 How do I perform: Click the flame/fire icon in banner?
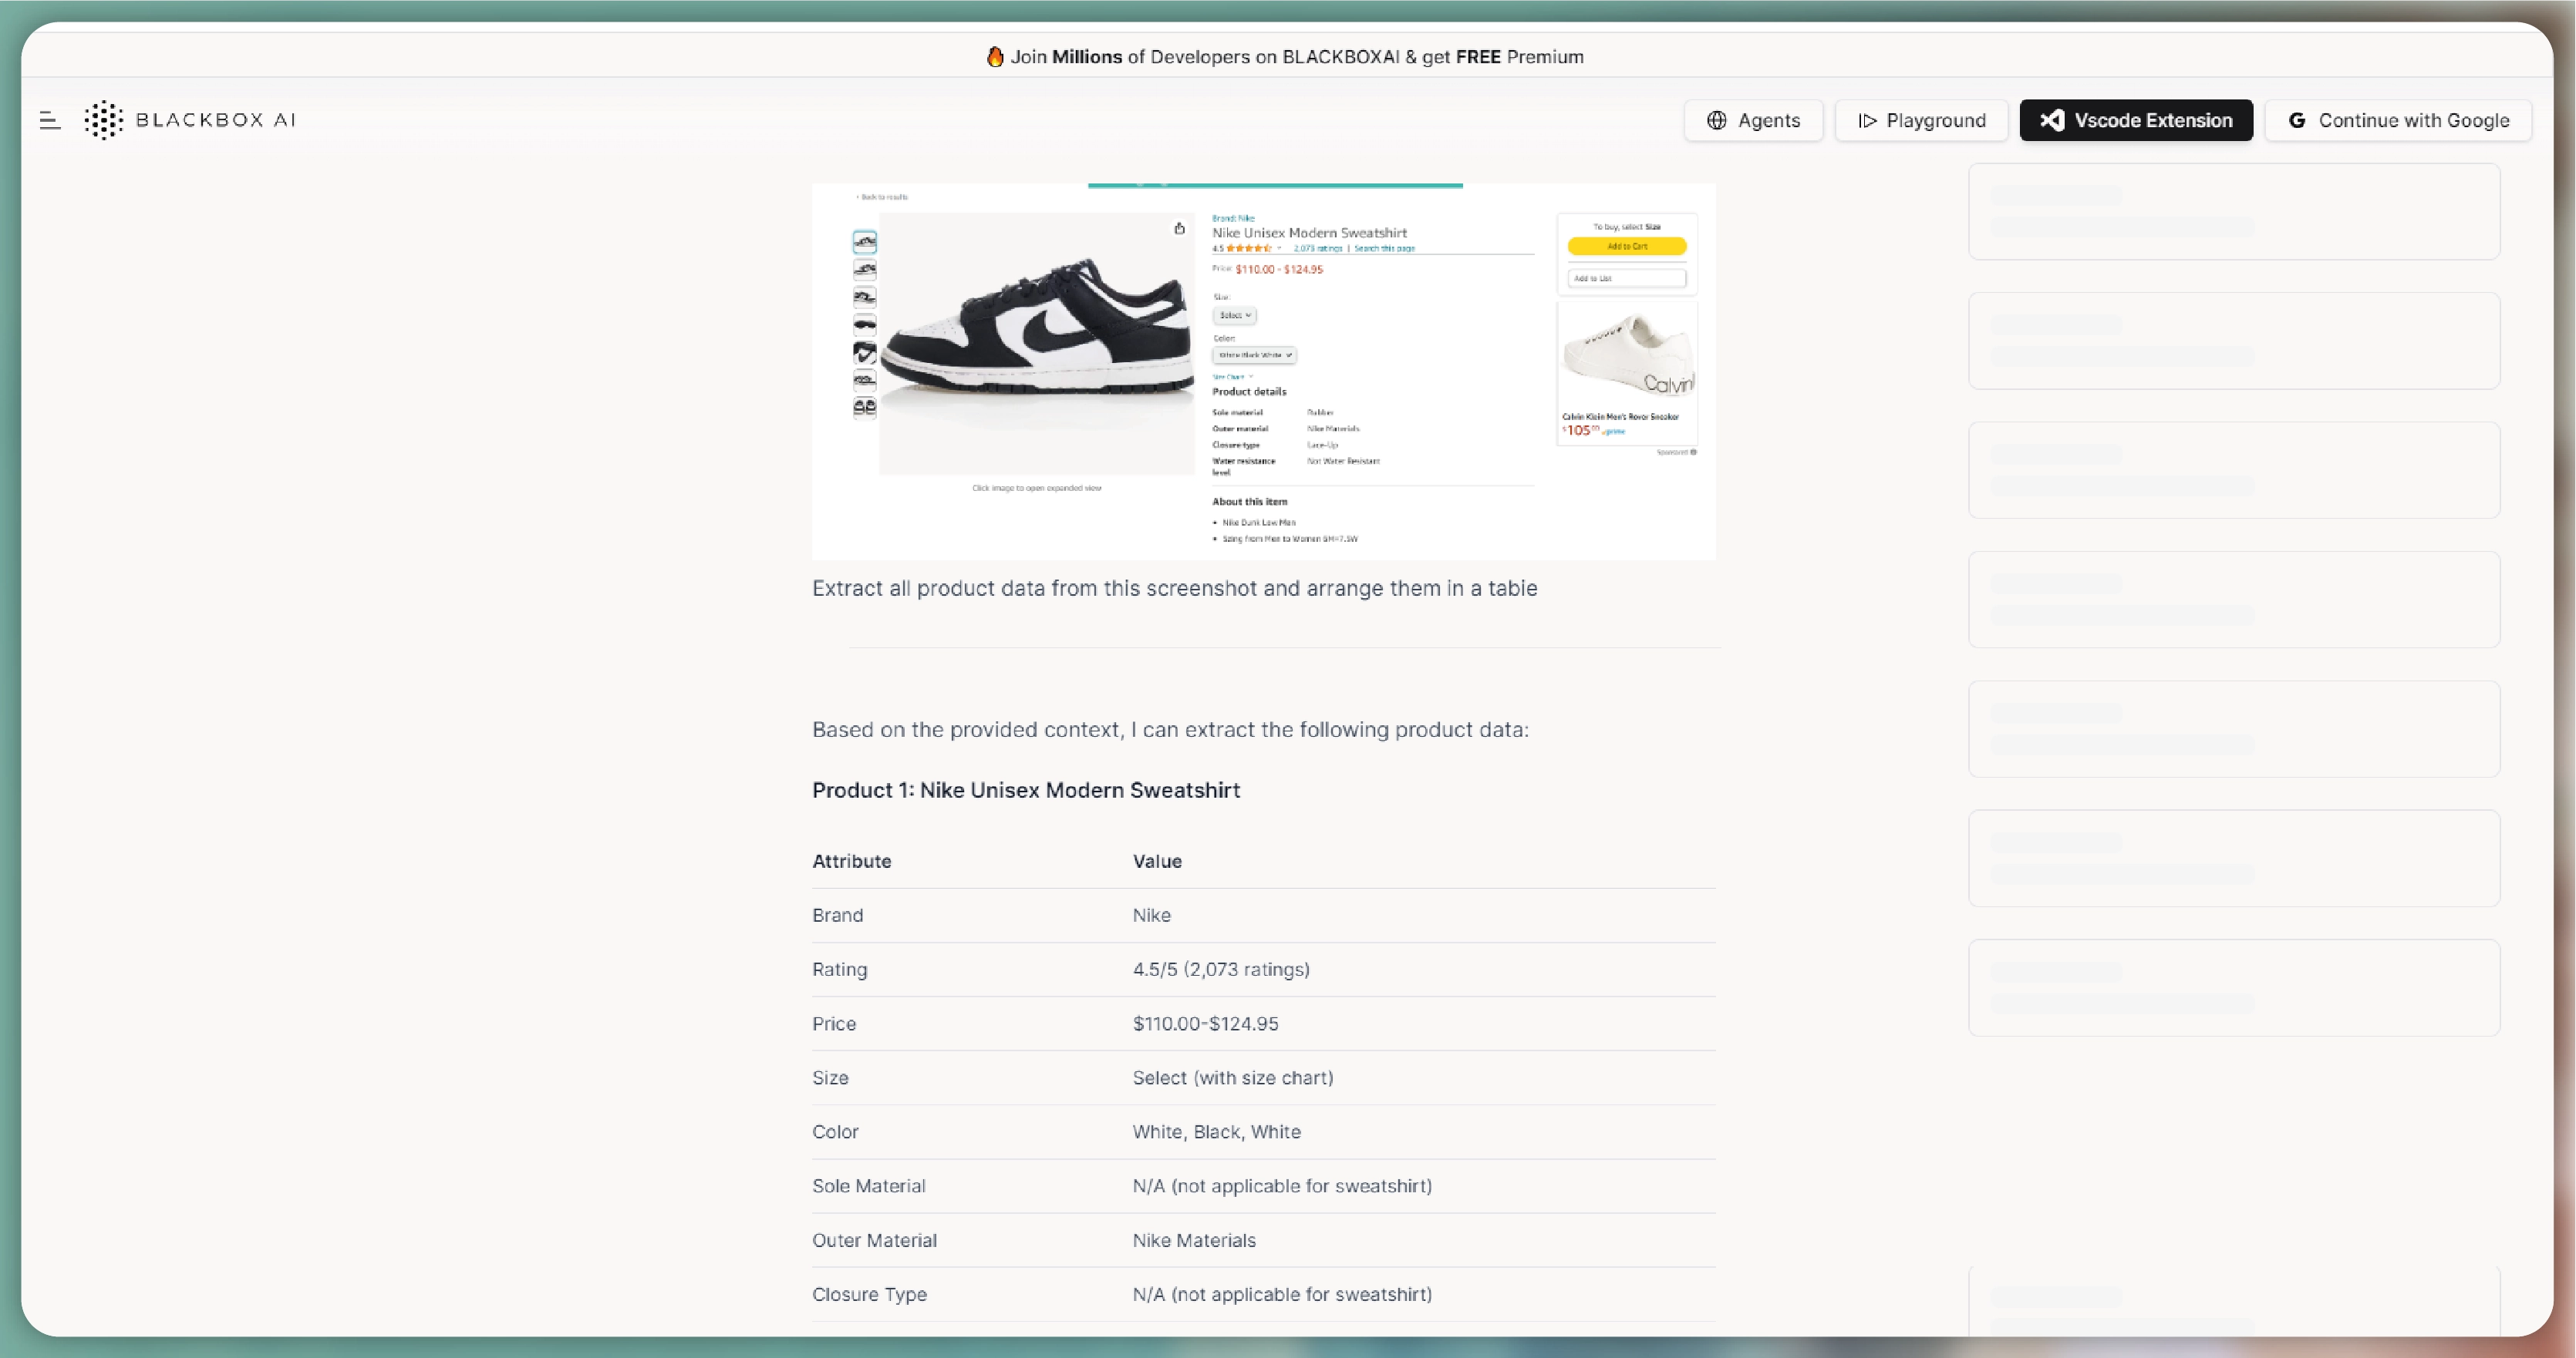click(x=993, y=56)
